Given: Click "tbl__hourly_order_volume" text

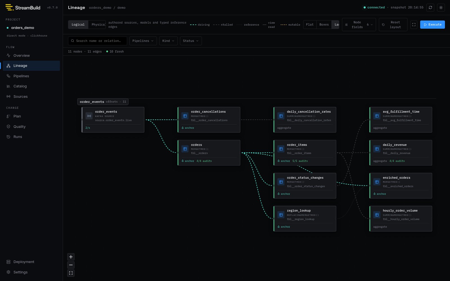Looking at the screenshot, I should click(x=401, y=219).
